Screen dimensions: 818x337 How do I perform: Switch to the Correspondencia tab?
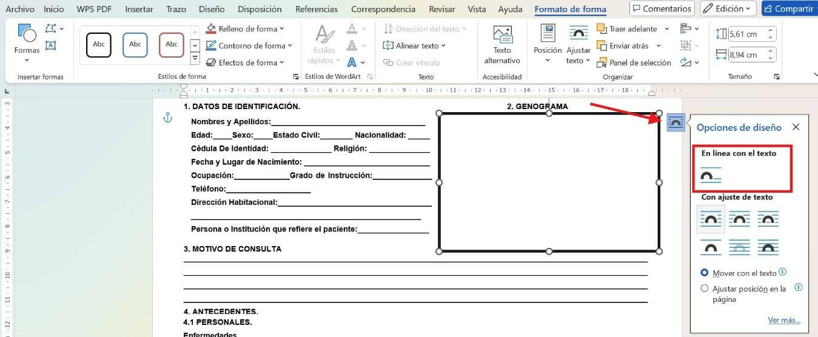pos(383,9)
